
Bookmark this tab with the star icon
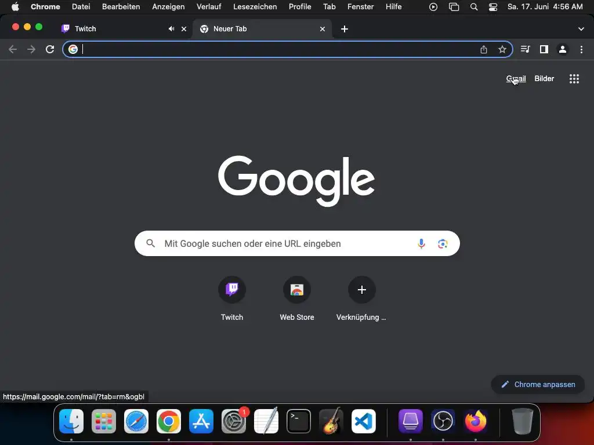point(502,49)
